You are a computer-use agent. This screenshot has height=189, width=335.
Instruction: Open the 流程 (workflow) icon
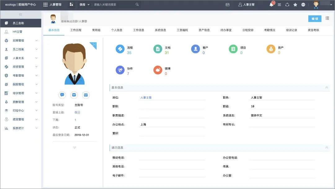[120, 49]
